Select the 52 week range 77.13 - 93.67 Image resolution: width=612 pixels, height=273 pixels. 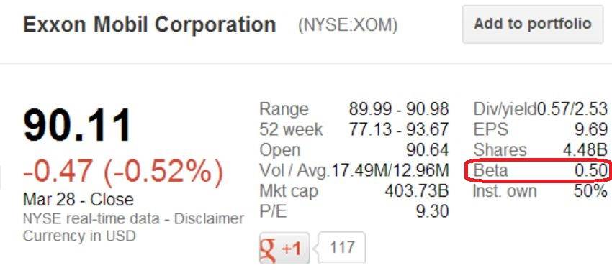coord(398,129)
